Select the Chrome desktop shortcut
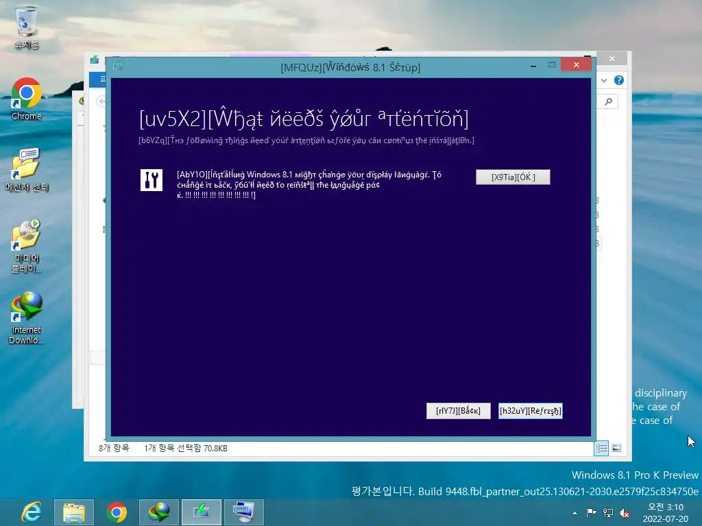The width and height of the screenshot is (702, 526). click(27, 99)
